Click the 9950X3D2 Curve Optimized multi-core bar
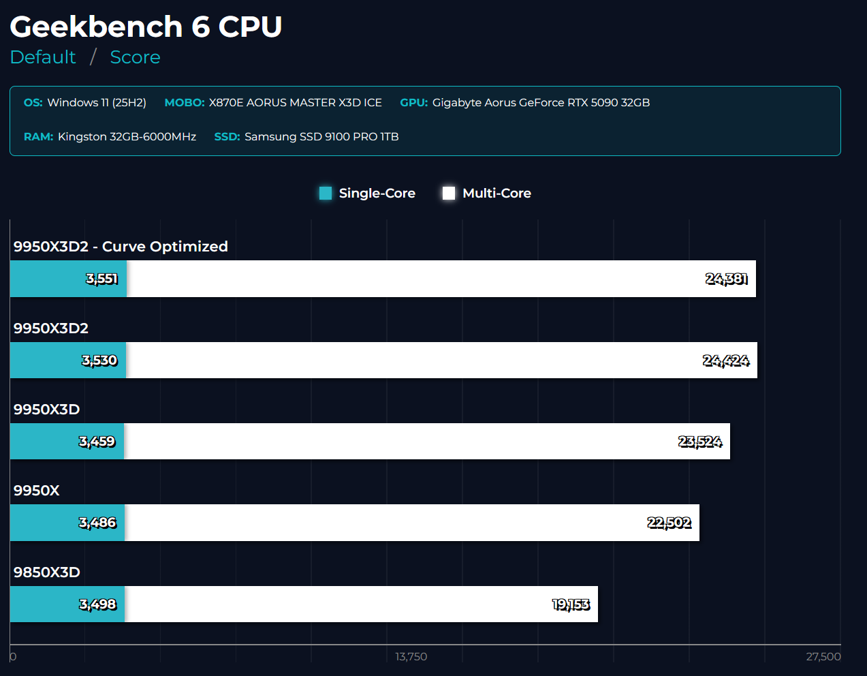Screen dimensions: 867x676 (441, 279)
